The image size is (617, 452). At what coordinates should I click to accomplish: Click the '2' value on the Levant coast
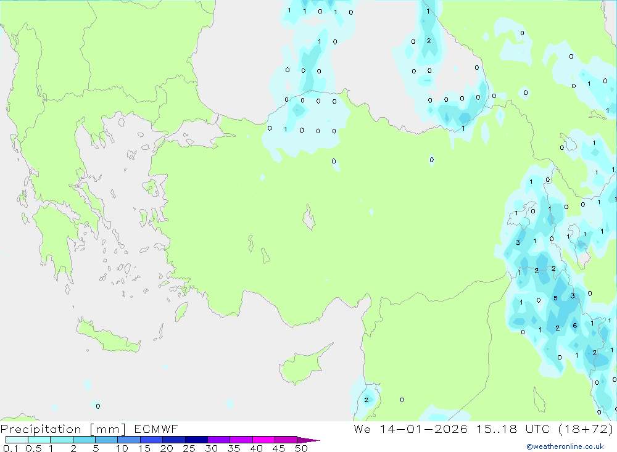[366, 400]
